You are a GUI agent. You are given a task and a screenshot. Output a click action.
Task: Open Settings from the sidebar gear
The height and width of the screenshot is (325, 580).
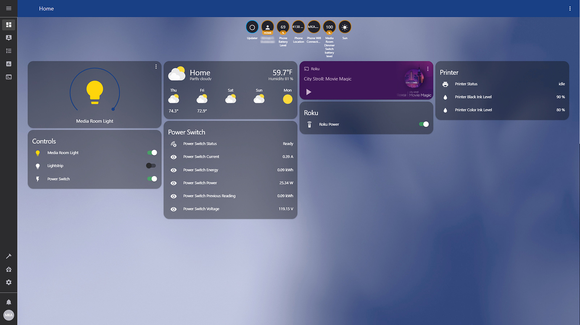(8, 282)
